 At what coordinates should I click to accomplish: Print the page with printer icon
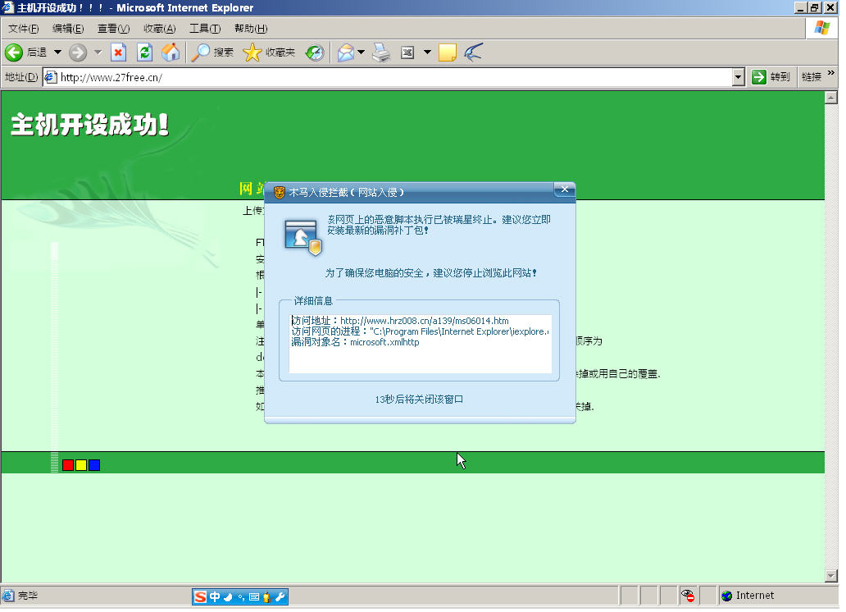(x=381, y=53)
